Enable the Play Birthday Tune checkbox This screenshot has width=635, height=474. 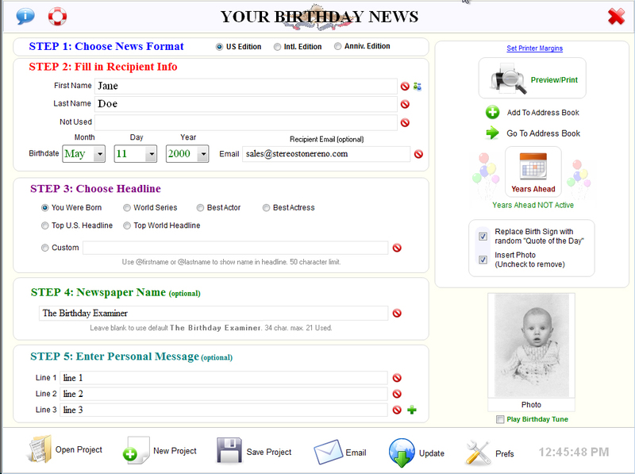pos(500,419)
